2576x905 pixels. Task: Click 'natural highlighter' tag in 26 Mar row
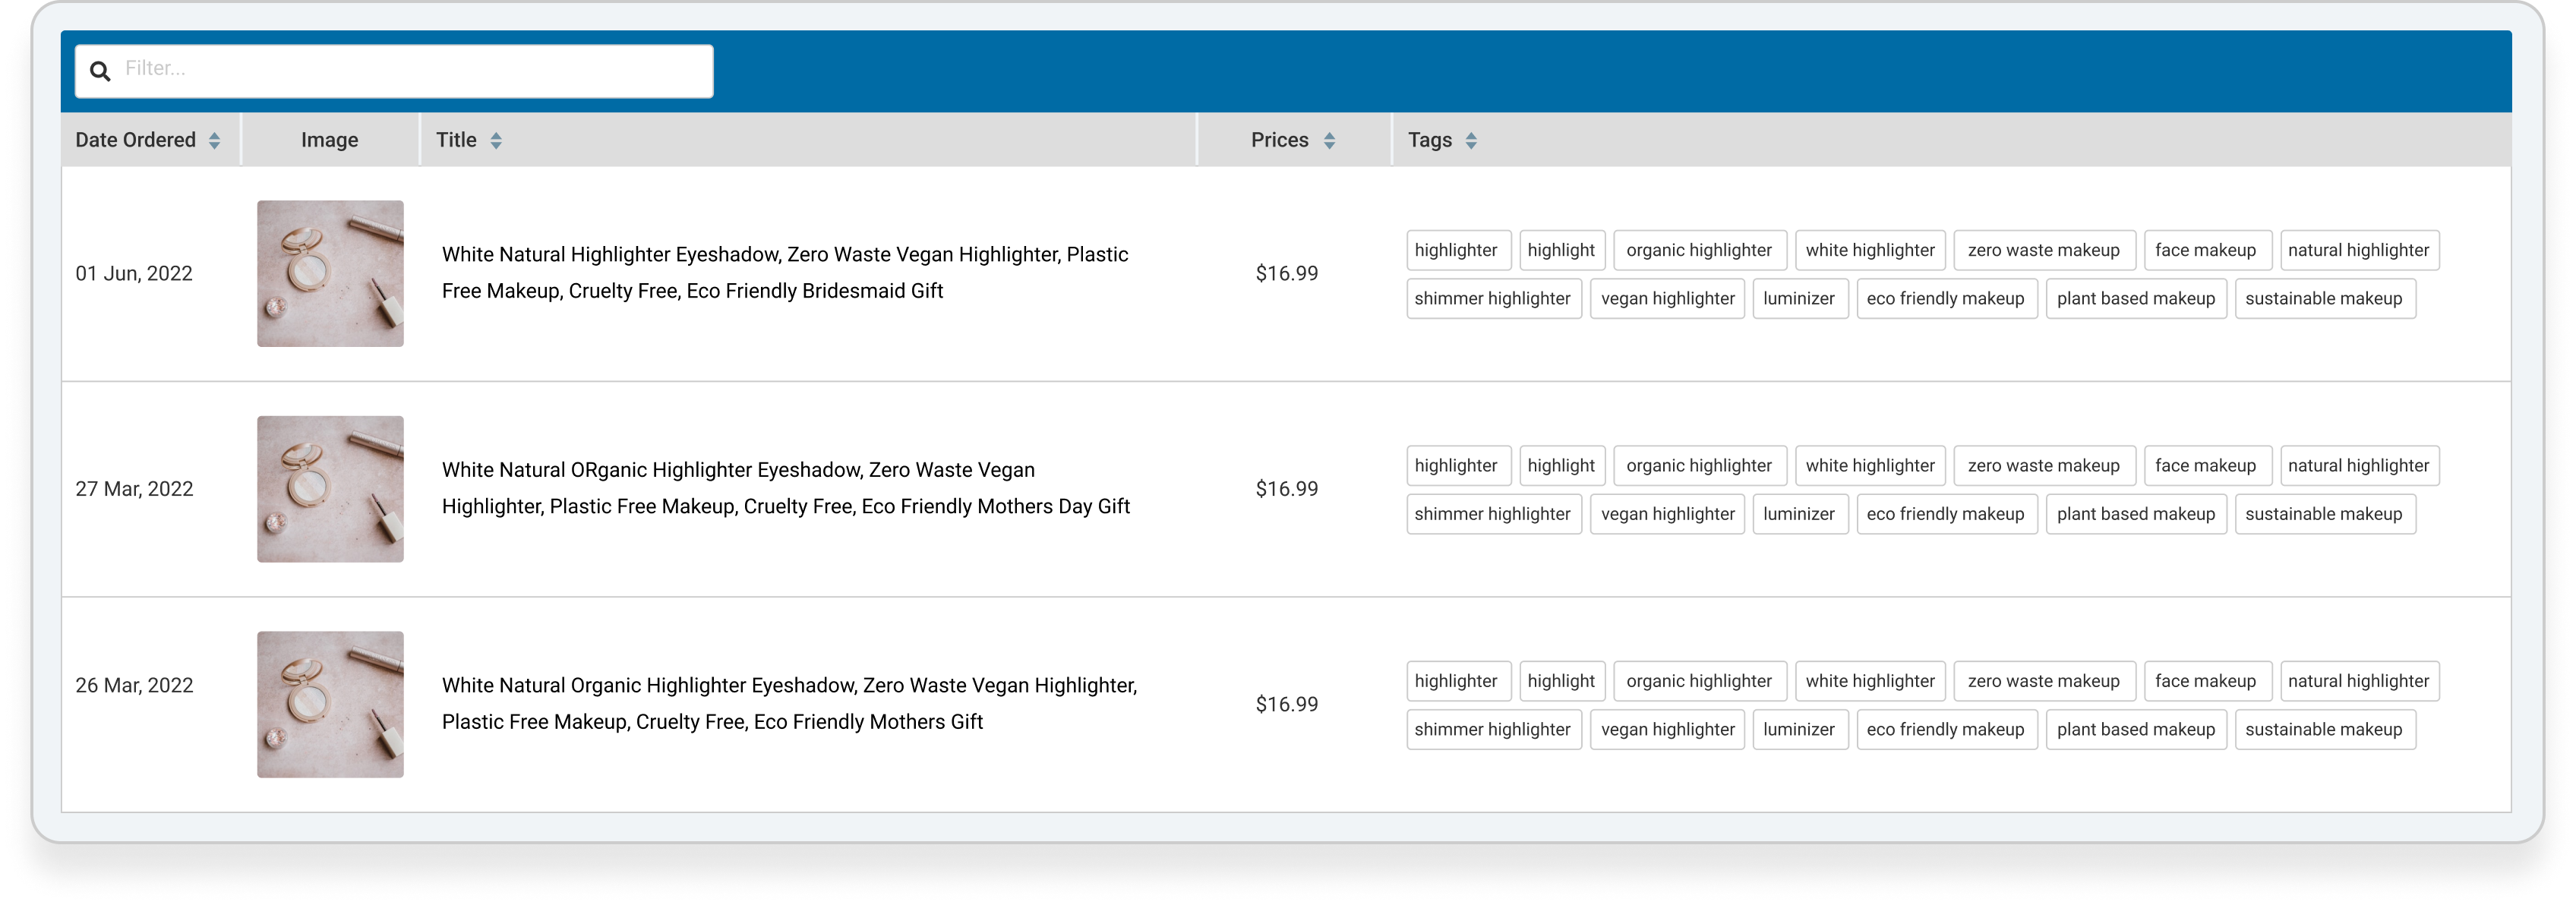tap(2359, 681)
